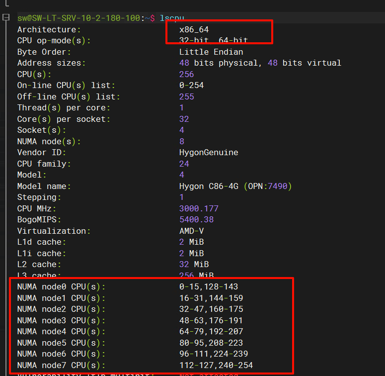Select node1 CPU range '16-31,144-159'
Image resolution: width=385 pixels, height=376 pixels.
point(211,298)
